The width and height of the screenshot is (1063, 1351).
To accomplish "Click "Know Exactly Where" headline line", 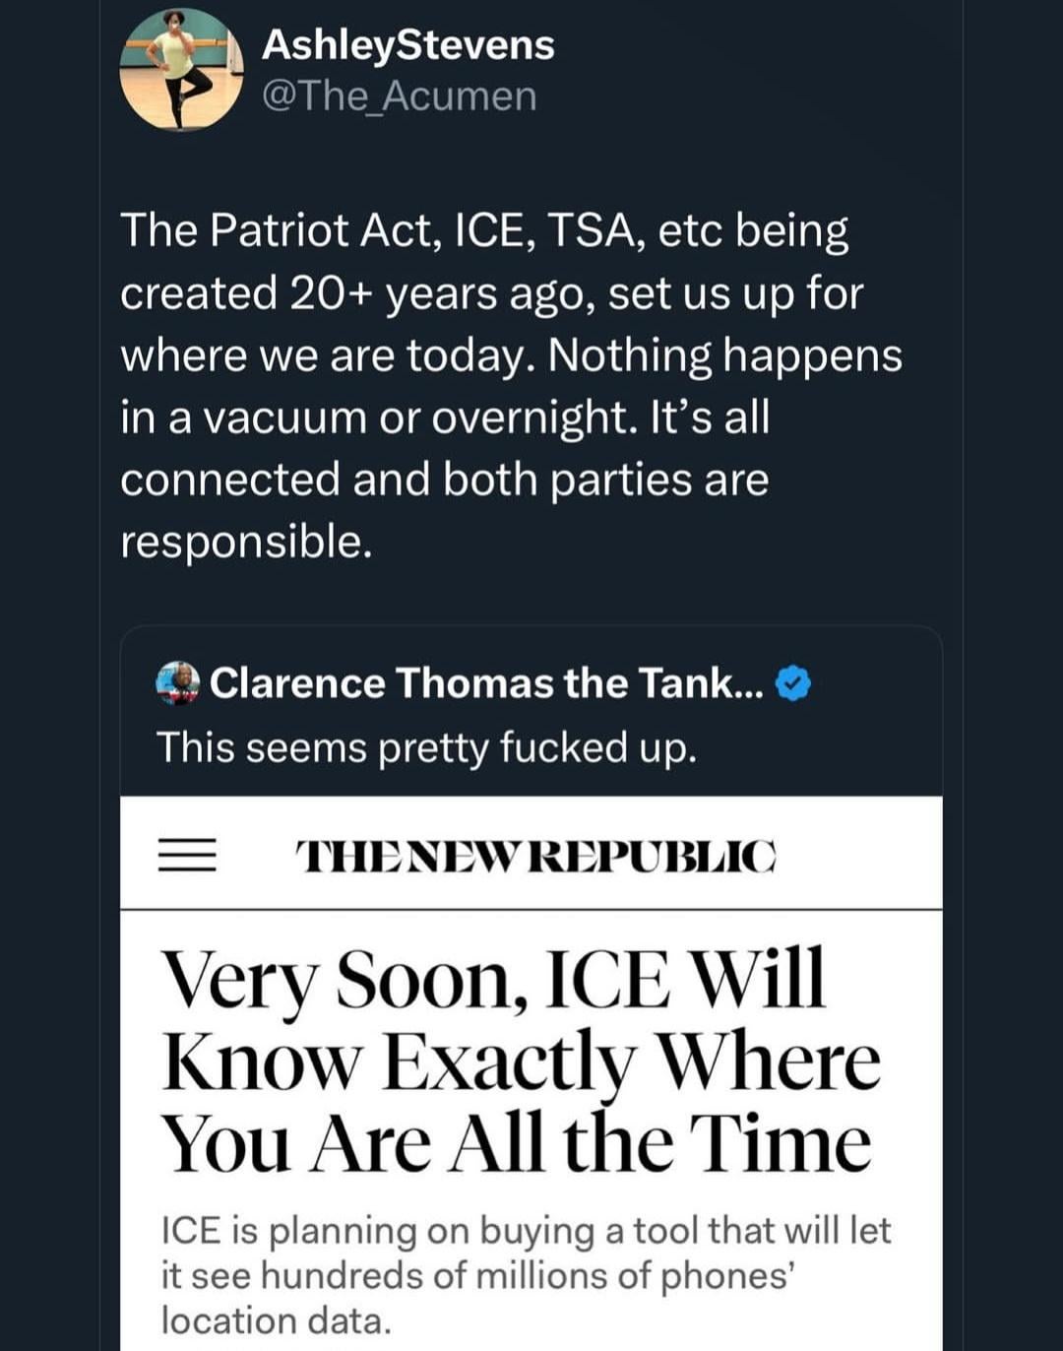I will [x=521, y=1061].
